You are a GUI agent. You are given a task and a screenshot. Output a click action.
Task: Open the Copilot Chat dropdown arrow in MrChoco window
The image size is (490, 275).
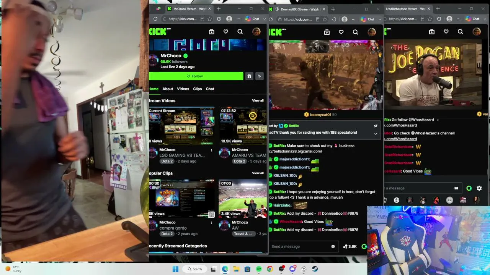tap(264, 19)
